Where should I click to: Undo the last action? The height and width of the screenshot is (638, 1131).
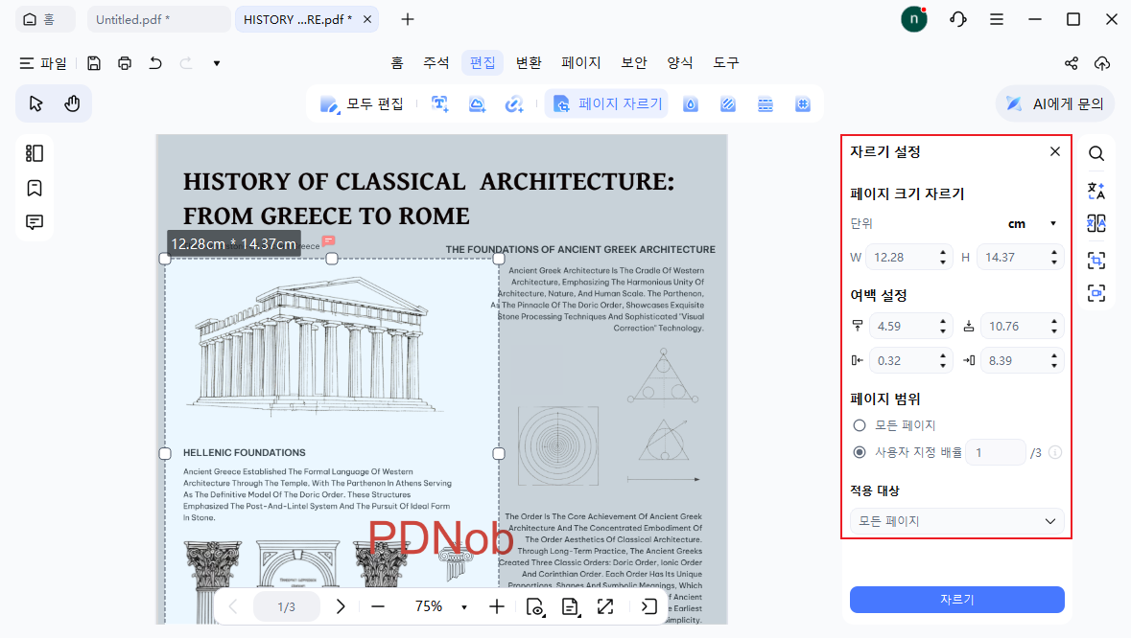point(155,63)
